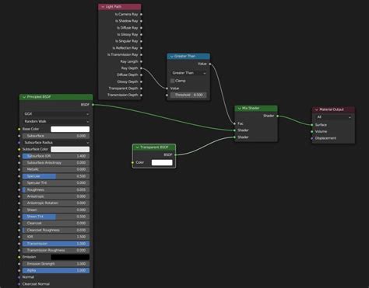Image resolution: width=369 pixels, height=288 pixels.
Task: Click the Ray Depth output socket
Action: click(141, 68)
